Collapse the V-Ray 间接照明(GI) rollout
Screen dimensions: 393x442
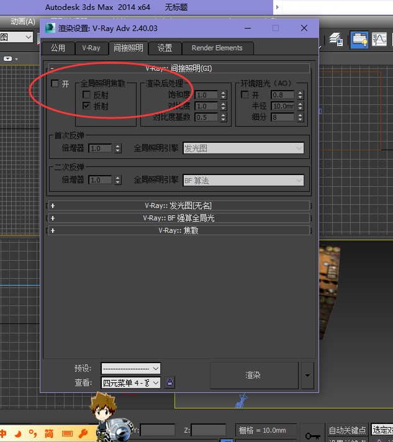(179, 68)
